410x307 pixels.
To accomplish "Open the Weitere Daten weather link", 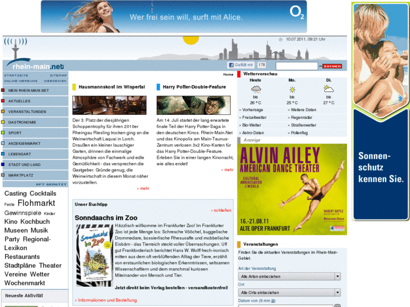I will (x=303, y=110).
